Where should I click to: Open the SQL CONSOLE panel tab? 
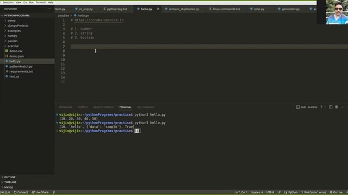click(145, 107)
